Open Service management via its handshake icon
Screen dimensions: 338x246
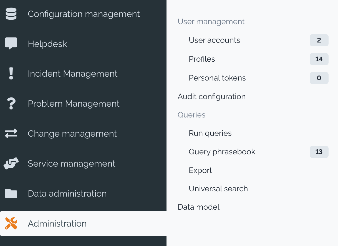11,164
